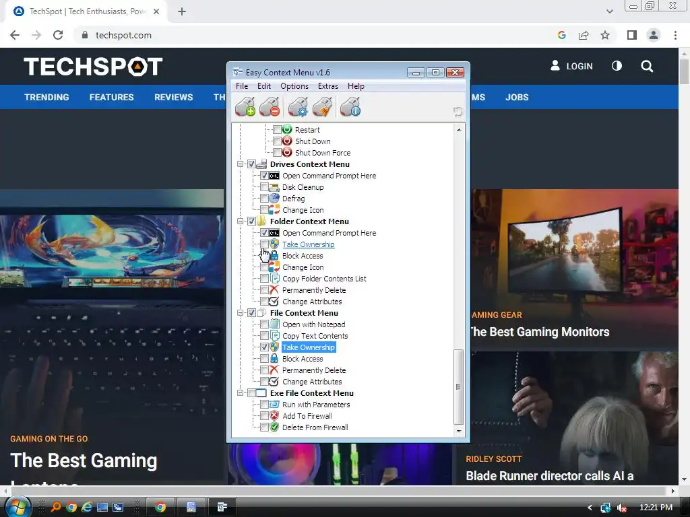This screenshot has height=517, width=690.
Task: Click the Apply Changes mouse icon with green plus
Action: (245, 107)
